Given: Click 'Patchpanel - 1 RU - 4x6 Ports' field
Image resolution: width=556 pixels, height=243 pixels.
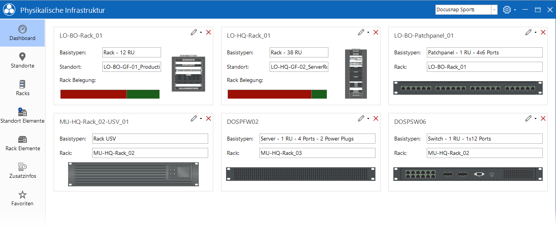Looking at the screenshot, I should click(x=484, y=52).
